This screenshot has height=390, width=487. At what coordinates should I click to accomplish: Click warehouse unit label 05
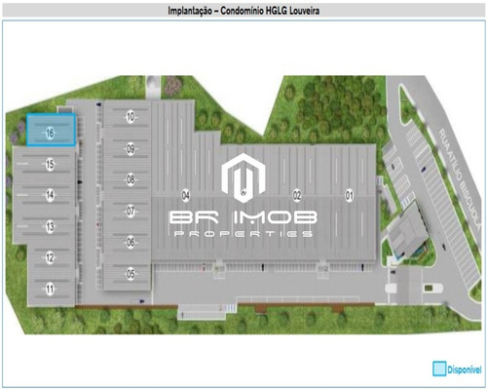(x=131, y=274)
